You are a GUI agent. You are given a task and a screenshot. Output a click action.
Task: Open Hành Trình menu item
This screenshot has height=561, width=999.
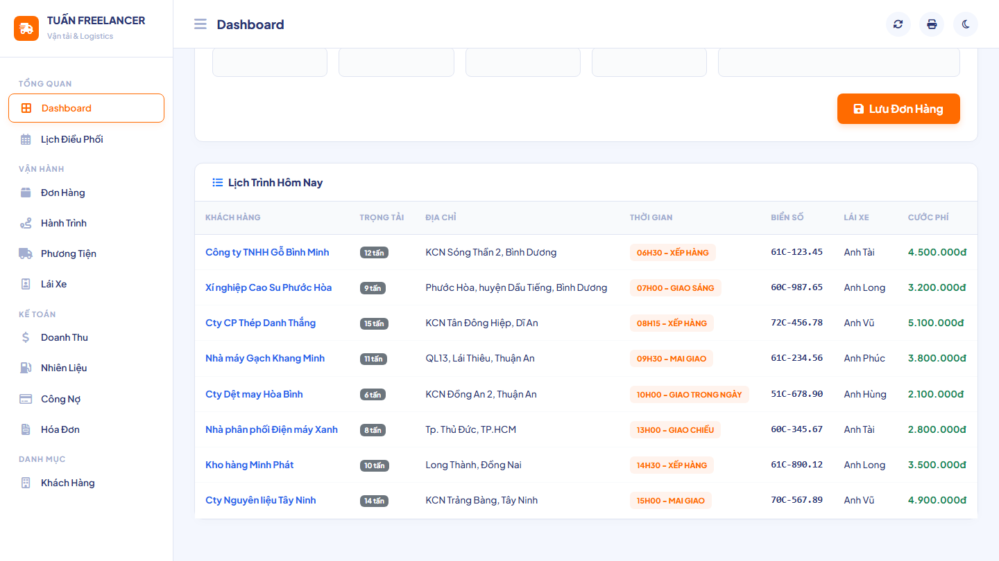(x=86, y=223)
